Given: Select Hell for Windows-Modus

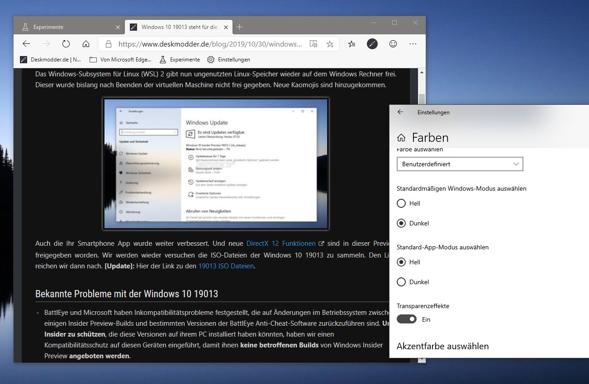Looking at the screenshot, I should (x=408, y=203).
